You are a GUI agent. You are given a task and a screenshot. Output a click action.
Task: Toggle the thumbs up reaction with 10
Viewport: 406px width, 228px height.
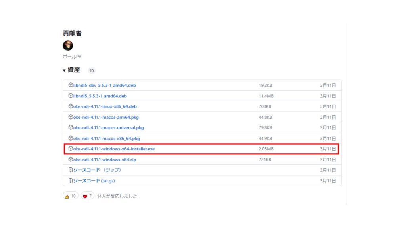[x=70, y=196]
